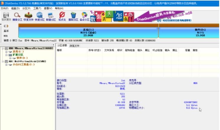220x130 pixels.
Task: Click the 柱面数 value 5221 in disk details
Action: pos(122,94)
